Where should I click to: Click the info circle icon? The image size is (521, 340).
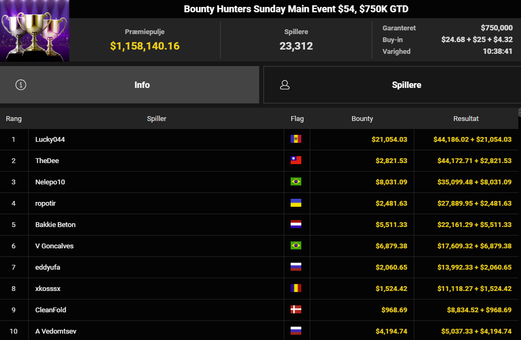(21, 85)
